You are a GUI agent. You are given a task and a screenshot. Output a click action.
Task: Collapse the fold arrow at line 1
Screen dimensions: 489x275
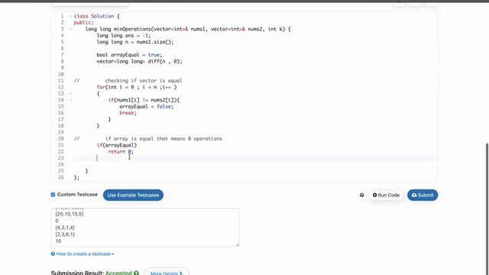click(x=70, y=16)
